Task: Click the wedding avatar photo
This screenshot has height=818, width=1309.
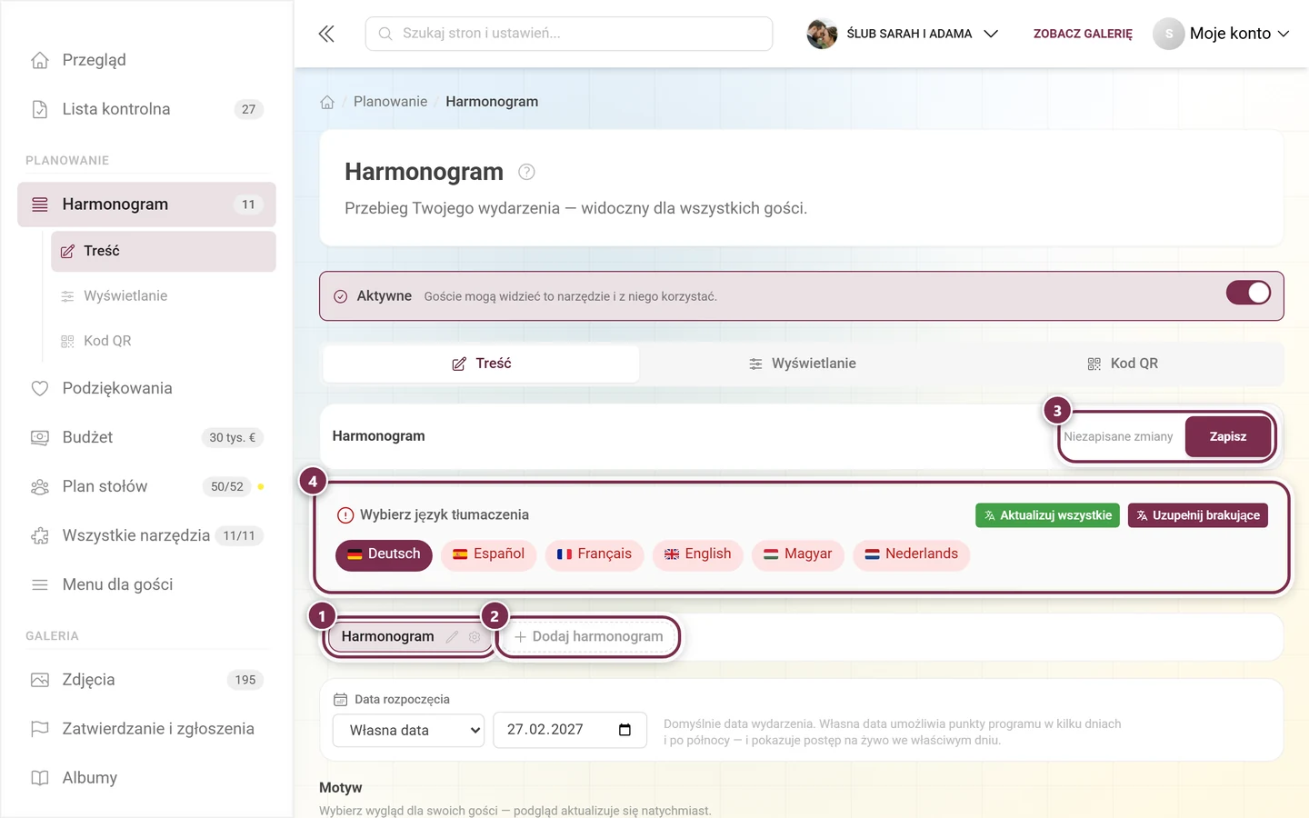Action: (x=822, y=34)
